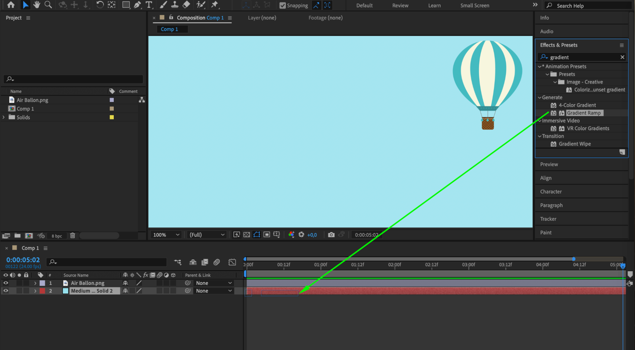Toggle the Snapping checkbox
635x350 pixels.
[x=282, y=5]
